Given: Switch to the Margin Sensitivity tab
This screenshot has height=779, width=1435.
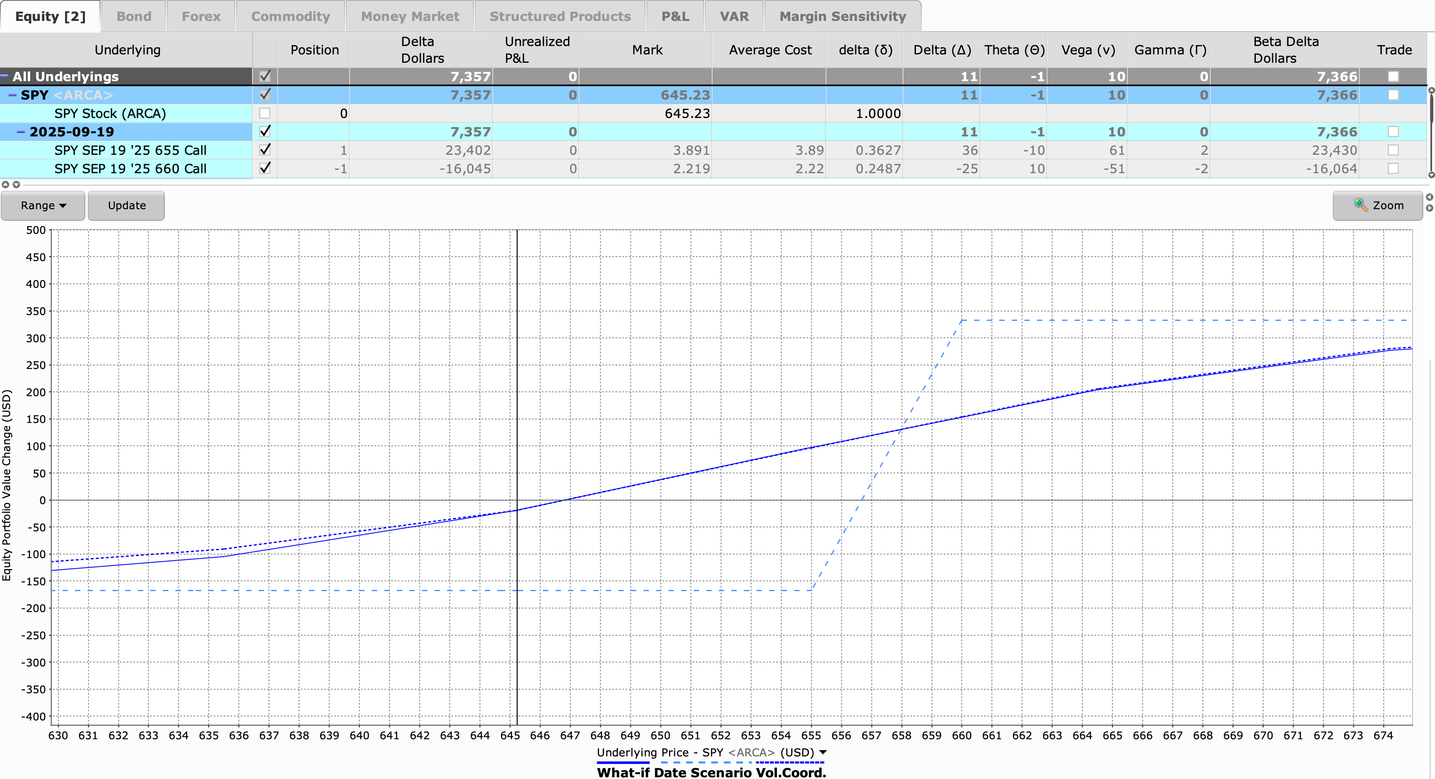Looking at the screenshot, I should click(x=842, y=16).
